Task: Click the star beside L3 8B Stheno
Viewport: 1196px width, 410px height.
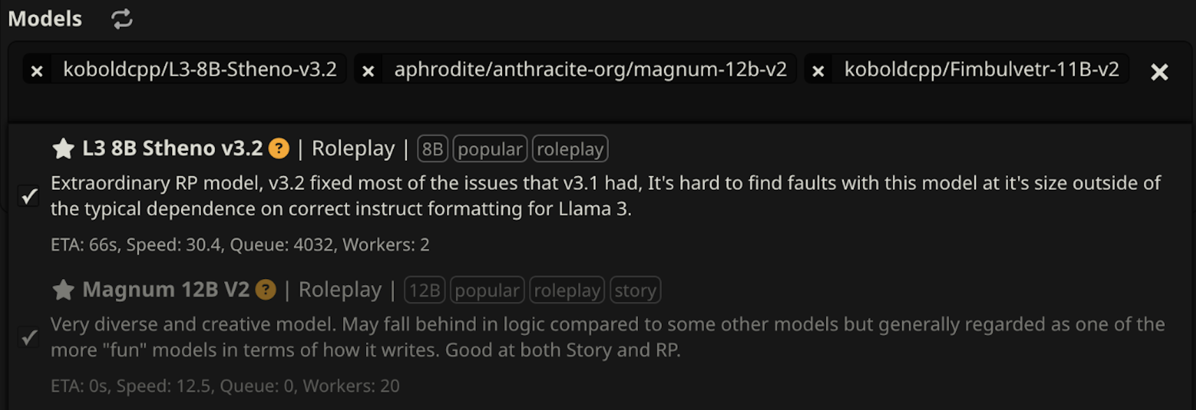Action: pos(63,149)
